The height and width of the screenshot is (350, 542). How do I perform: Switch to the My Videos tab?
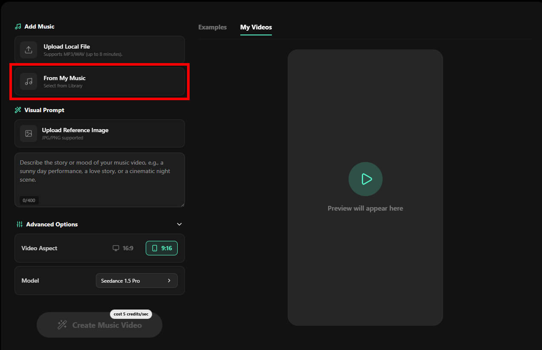coord(256,27)
